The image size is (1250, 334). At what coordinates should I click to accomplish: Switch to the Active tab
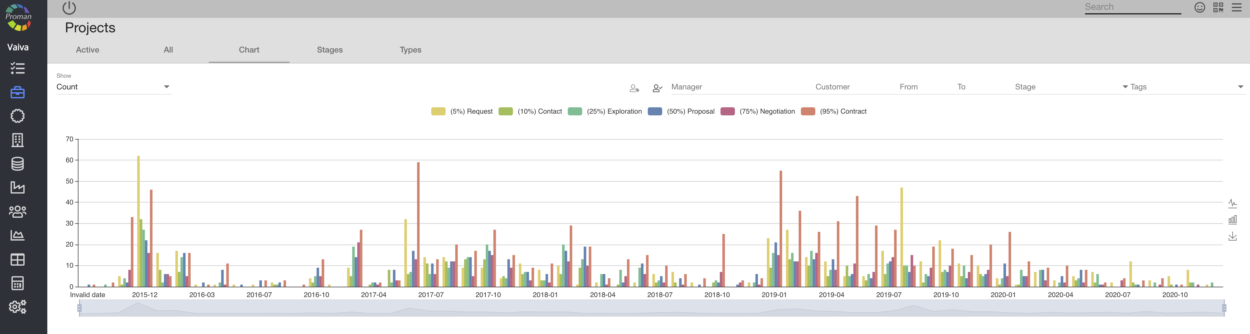tap(87, 50)
